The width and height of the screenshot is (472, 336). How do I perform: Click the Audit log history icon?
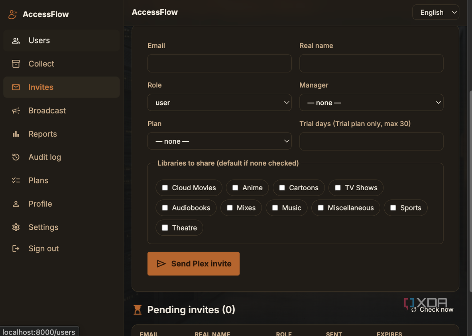(x=16, y=157)
